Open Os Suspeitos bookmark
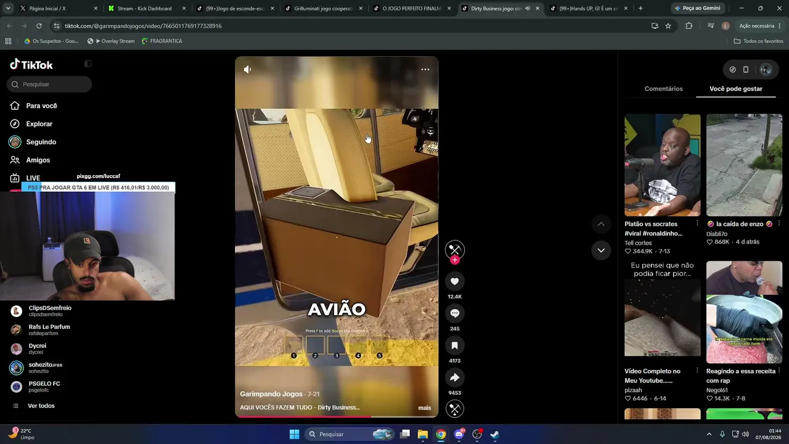Viewport: 789px width, 444px height. pos(51,41)
